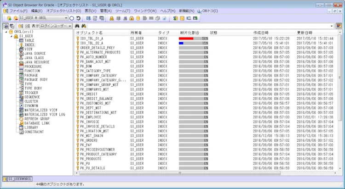Open the ログインユーザー display dropdown
345x189 pixels.
[x=70, y=26]
